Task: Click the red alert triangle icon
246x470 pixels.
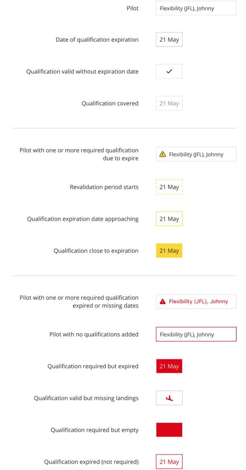Action: pyautogui.click(x=163, y=302)
